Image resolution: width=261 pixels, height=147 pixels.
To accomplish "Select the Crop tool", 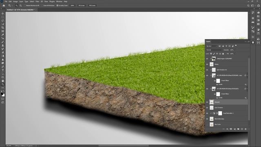I will point(3,28).
